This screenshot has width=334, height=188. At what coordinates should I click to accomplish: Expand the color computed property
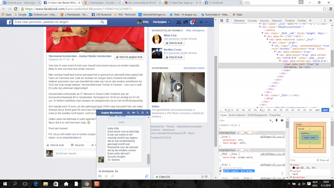point(291,165)
